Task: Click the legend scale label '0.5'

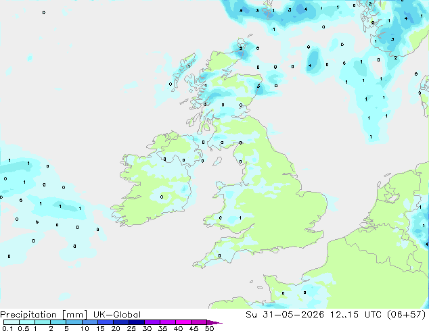Action: [x=24, y=328]
